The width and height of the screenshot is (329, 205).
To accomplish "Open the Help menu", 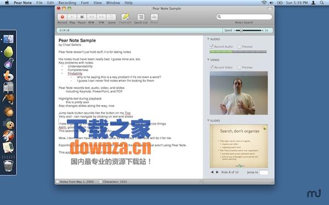I will pyautogui.click(x=128, y=3).
